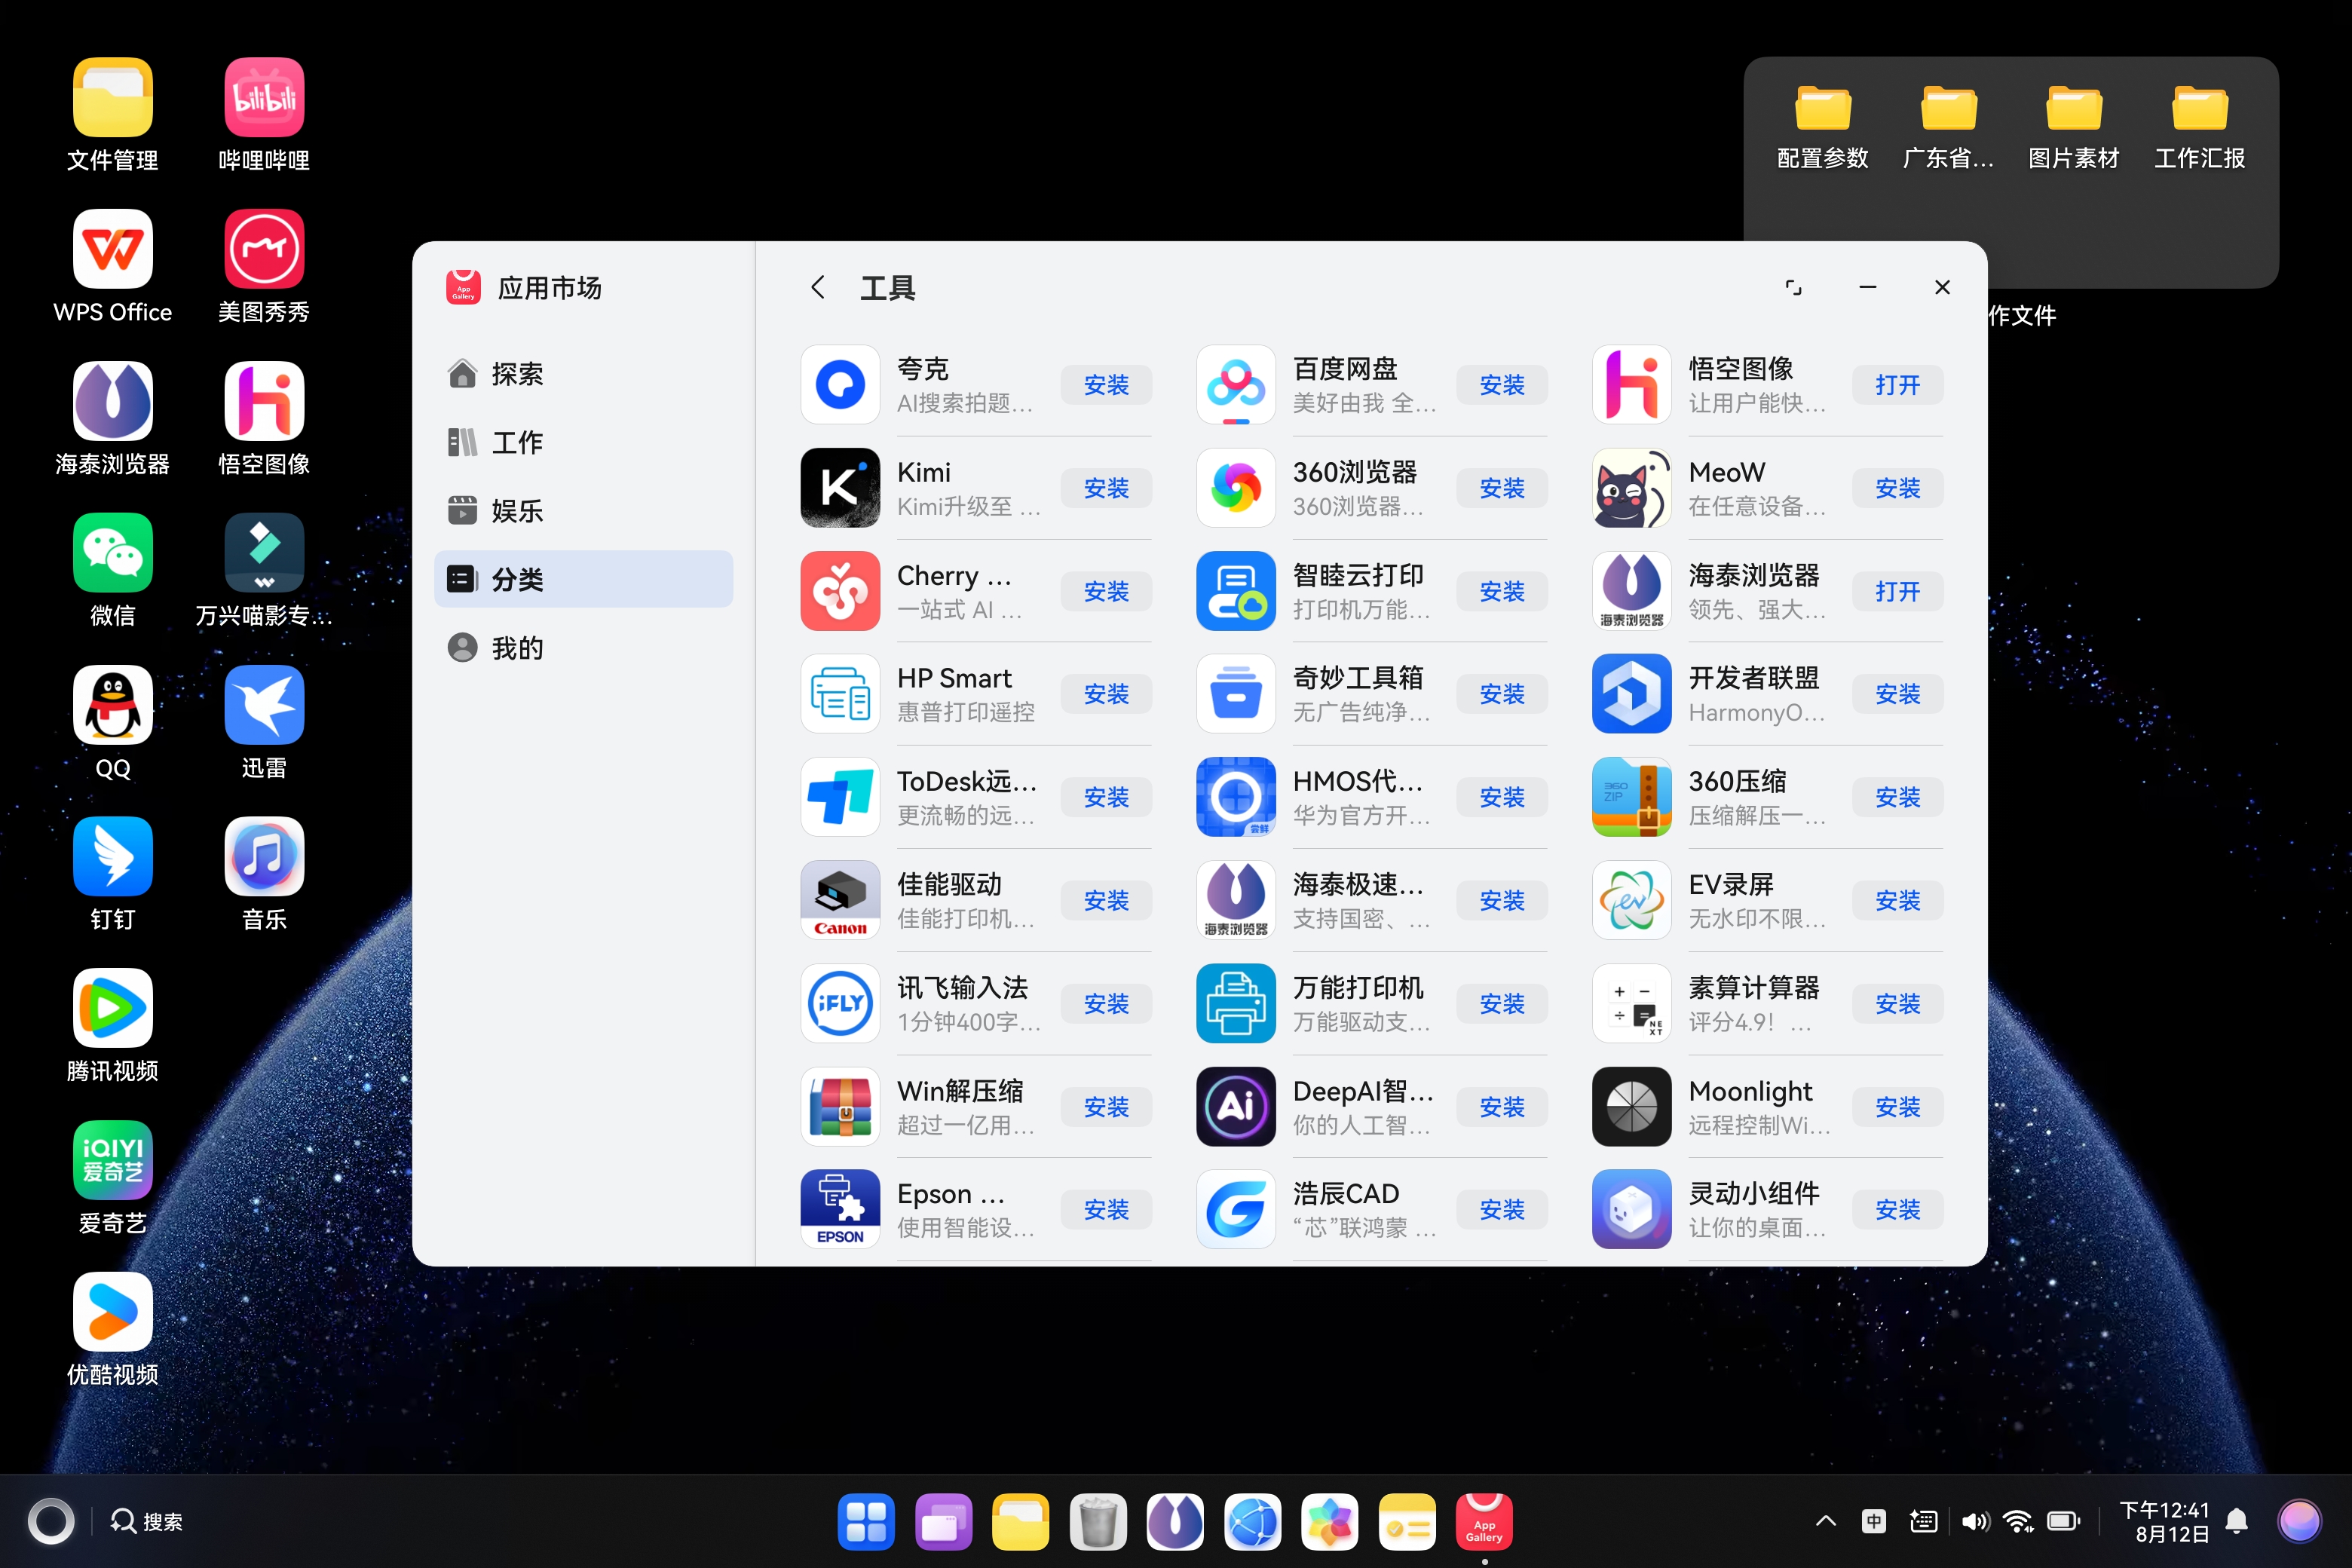Open the 夸克 app icon in the list
2352x1568 pixels.
point(840,385)
